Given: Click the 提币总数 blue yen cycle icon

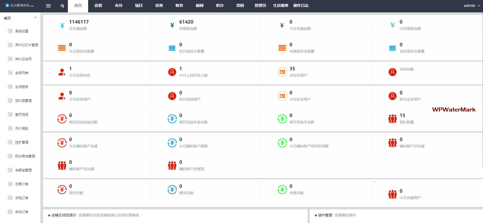Looking at the screenshot, I should [x=172, y=190].
